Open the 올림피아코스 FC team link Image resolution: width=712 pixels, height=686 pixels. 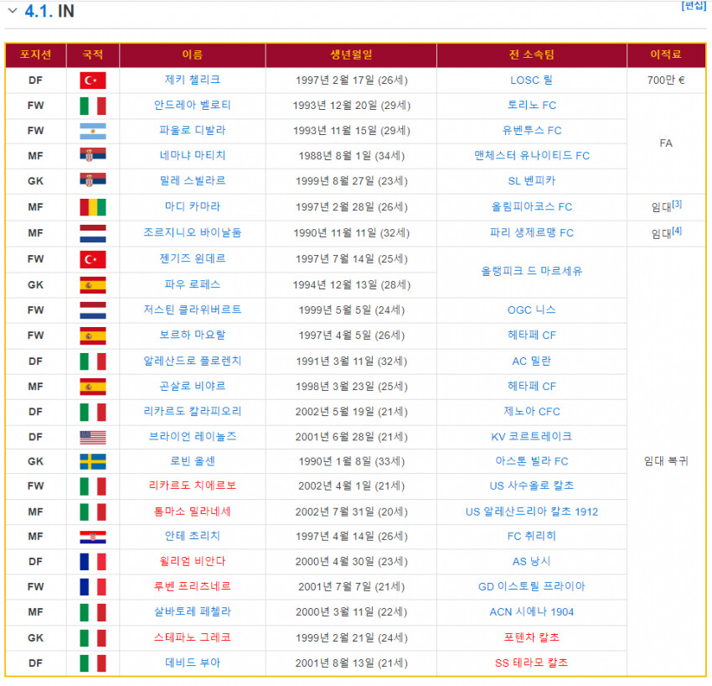click(531, 207)
